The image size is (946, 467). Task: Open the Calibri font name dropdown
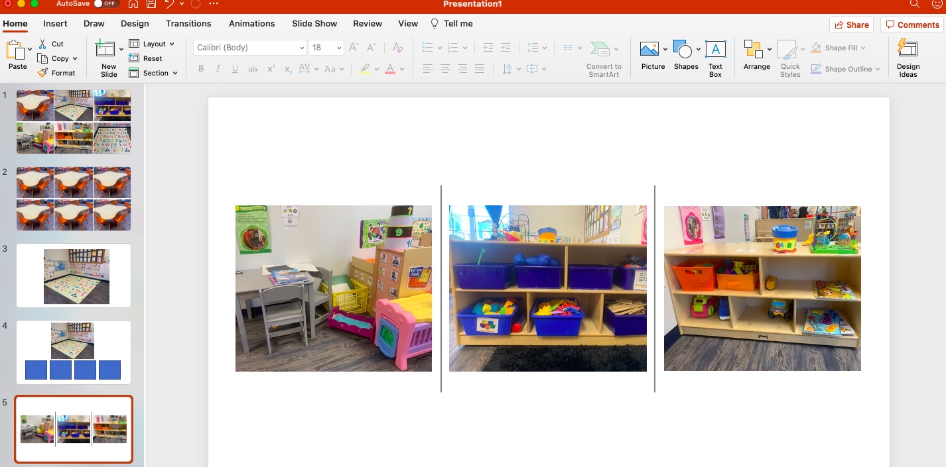tap(302, 47)
